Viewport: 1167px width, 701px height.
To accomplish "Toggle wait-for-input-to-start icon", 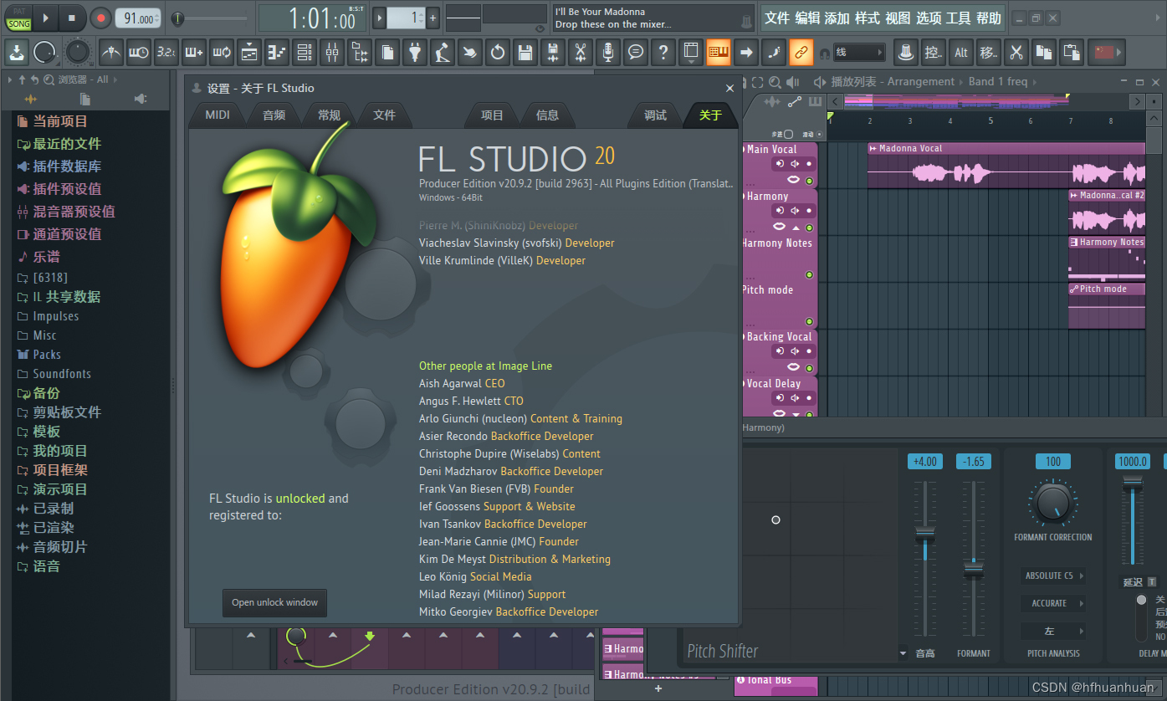I will point(139,53).
